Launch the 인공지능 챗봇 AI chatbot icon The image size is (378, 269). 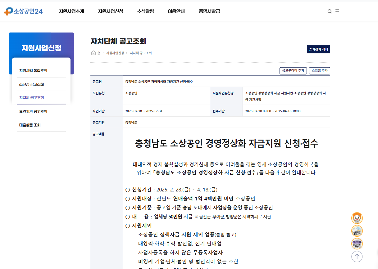[x=357, y=244]
